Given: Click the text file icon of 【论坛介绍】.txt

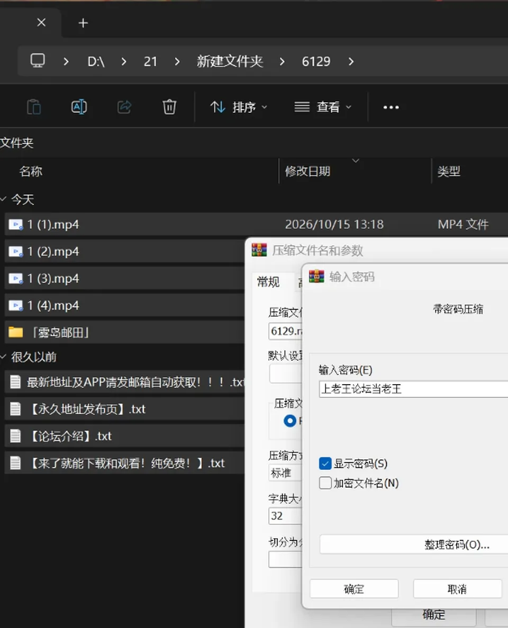Looking at the screenshot, I should (15, 436).
